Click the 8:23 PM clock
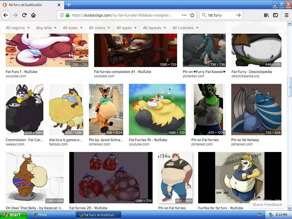This screenshot has width=292, height=219. [281, 215]
